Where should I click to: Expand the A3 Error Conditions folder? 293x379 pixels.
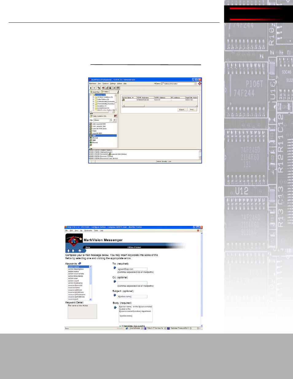pyautogui.click(x=93, y=97)
